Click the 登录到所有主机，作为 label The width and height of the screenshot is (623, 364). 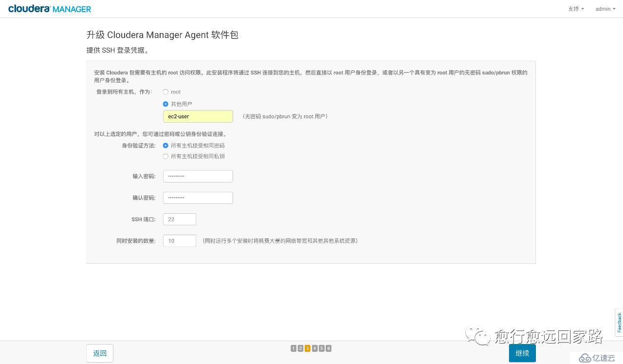125,92
